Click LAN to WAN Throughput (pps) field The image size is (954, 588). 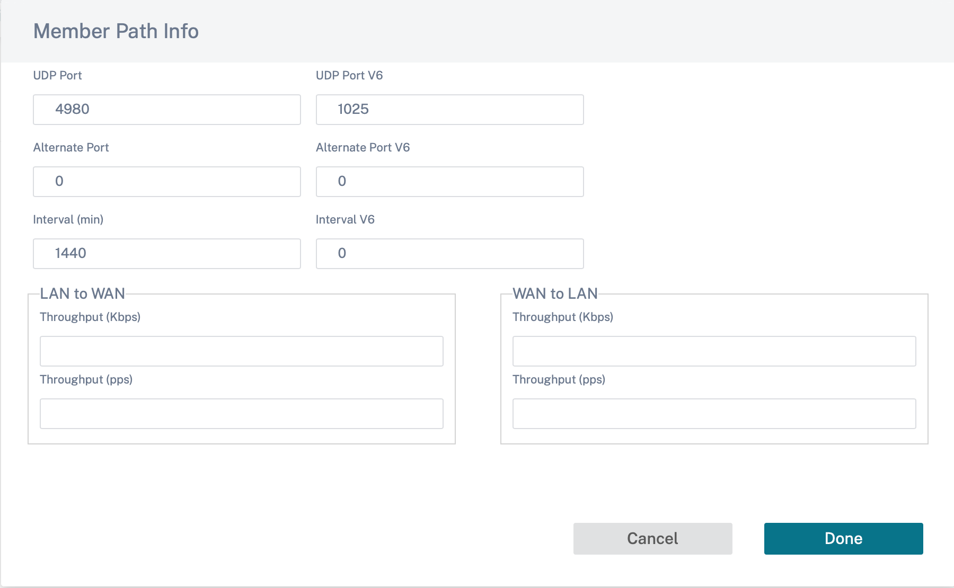coord(242,414)
